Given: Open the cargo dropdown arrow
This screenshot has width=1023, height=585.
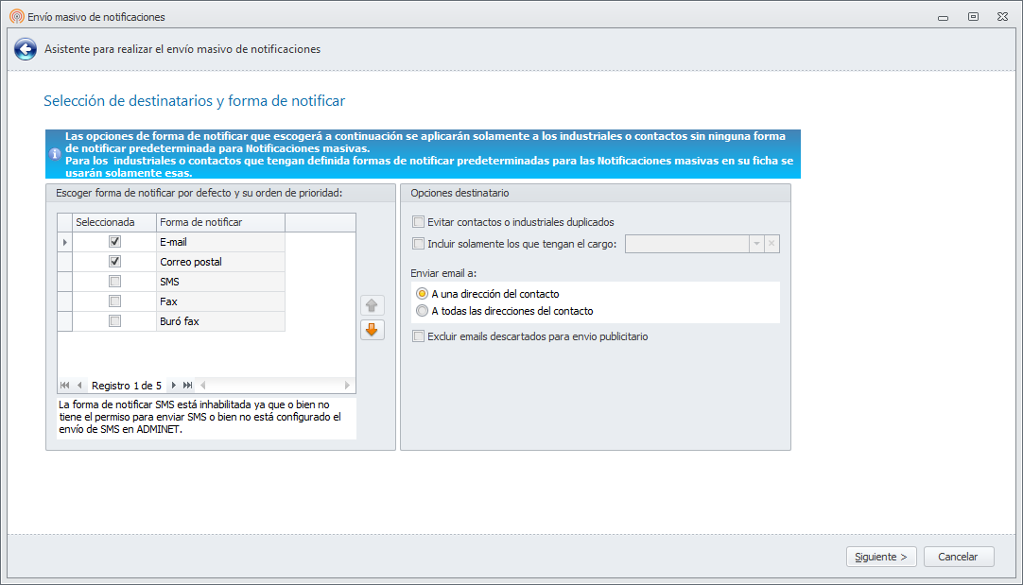Looking at the screenshot, I should (x=756, y=244).
